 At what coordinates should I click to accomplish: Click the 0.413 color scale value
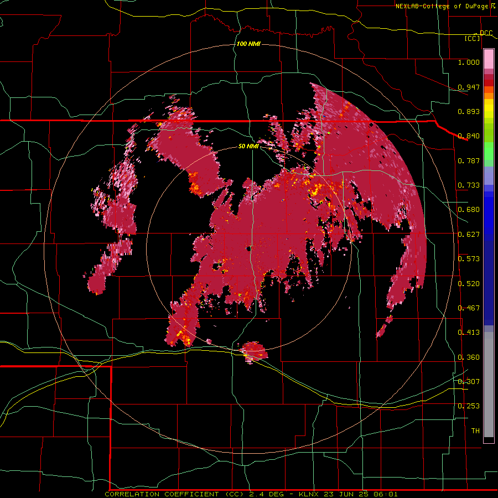(x=469, y=333)
